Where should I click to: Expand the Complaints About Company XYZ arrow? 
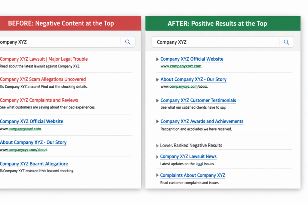point(158,176)
